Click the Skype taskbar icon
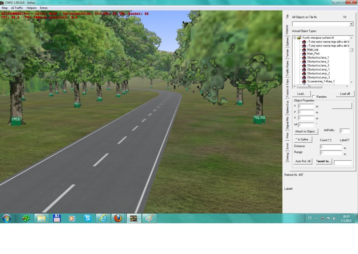 (x=87, y=218)
